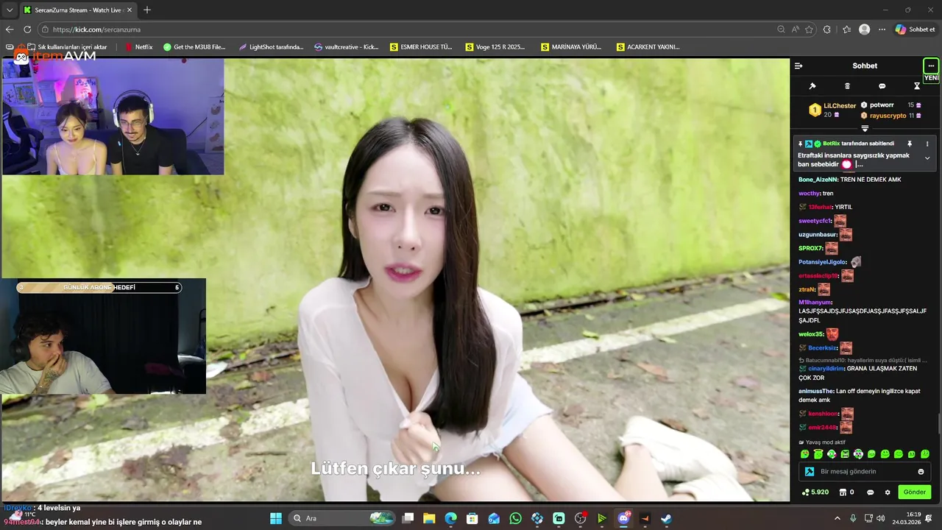Click username M1lhanyum in chat
This screenshot has width=942, height=530.
[x=815, y=303]
